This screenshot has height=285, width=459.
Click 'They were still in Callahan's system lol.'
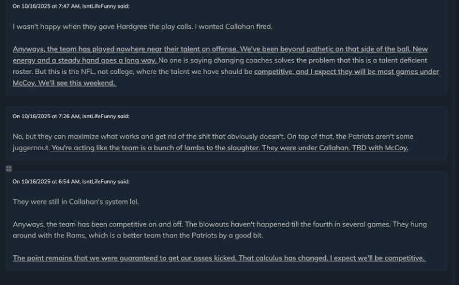pos(76,202)
